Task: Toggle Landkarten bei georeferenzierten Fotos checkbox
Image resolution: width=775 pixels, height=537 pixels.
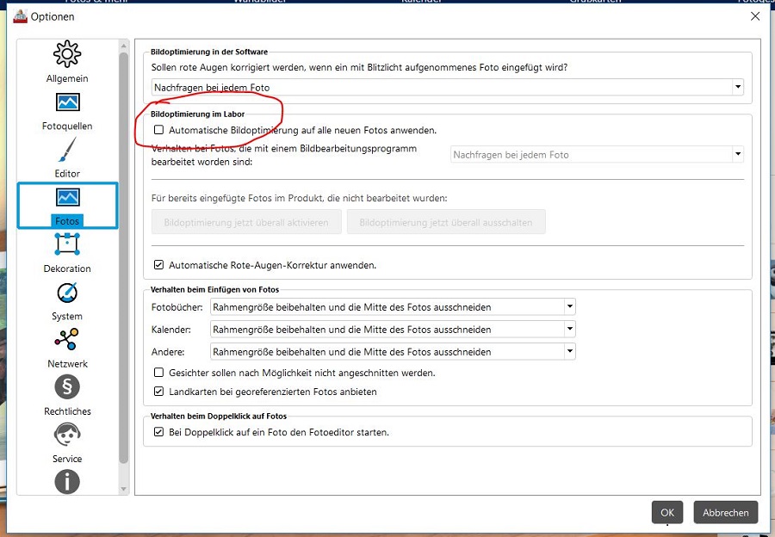Action: click(158, 392)
